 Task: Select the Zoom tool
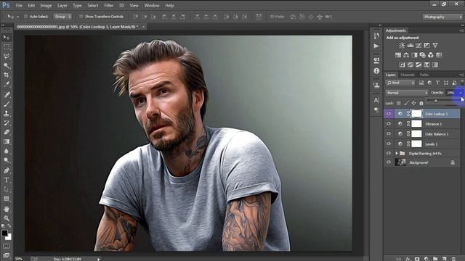point(7,218)
